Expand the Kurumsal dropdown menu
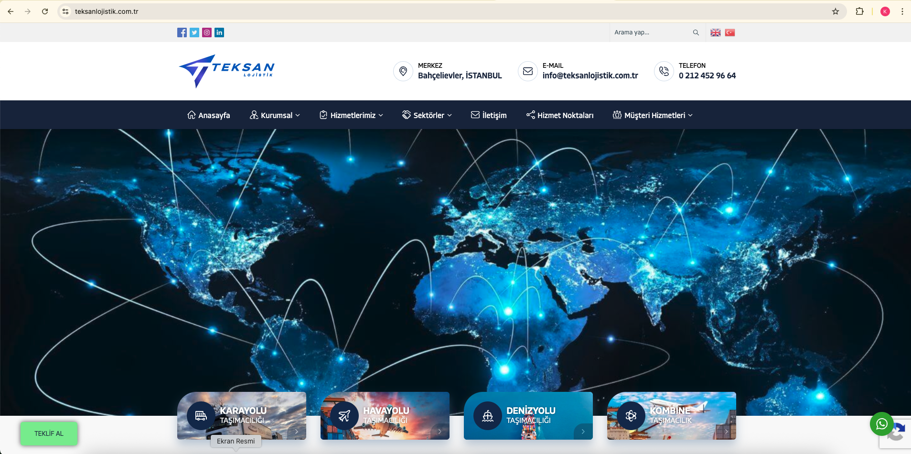Viewport: 911px width, 454px height. pos(275,115)
